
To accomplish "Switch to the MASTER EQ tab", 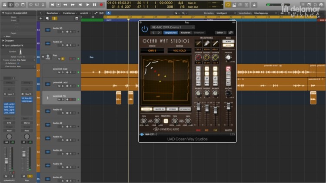I will tap(160, 109).
